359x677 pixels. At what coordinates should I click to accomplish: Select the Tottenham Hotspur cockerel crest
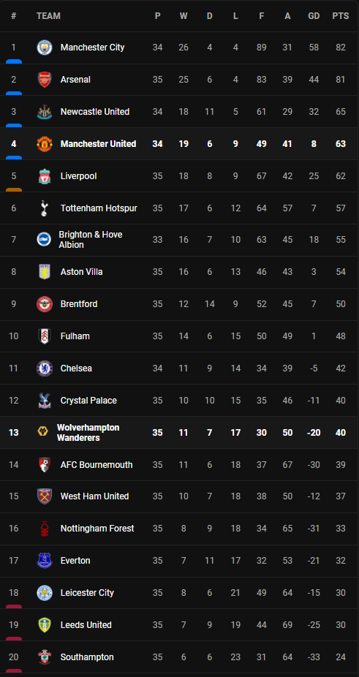click(x=45, y=208)
